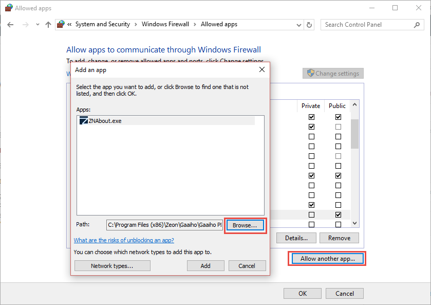Click Cancel in the Allowed apps window
This screenshot has width=431, height=305.
(x=344, y=294)
